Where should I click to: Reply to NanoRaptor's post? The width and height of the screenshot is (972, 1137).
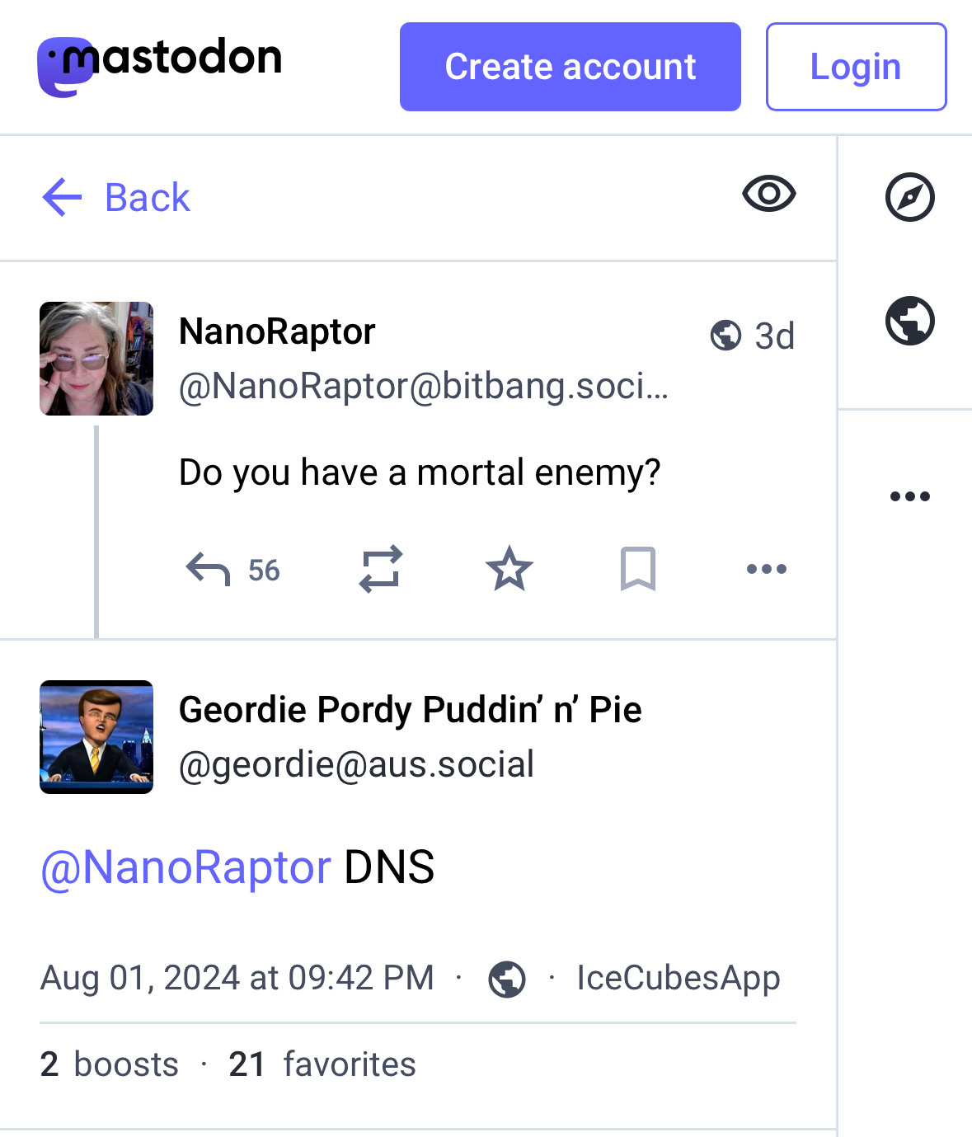pos(209,570)
